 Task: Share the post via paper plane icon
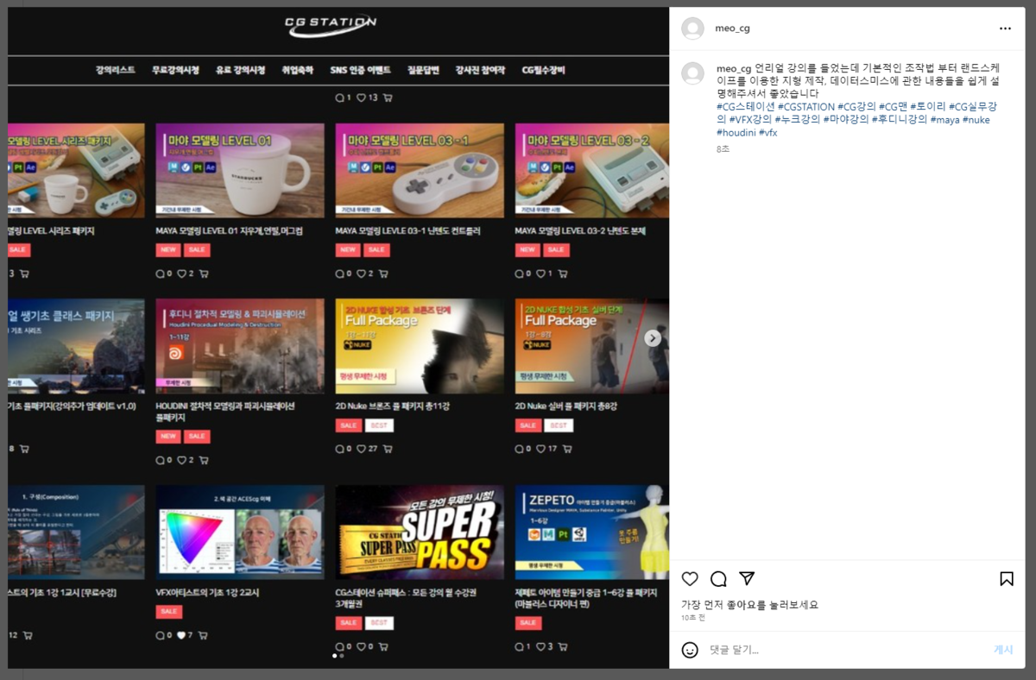pyautogui.click(x=747, y=579)
